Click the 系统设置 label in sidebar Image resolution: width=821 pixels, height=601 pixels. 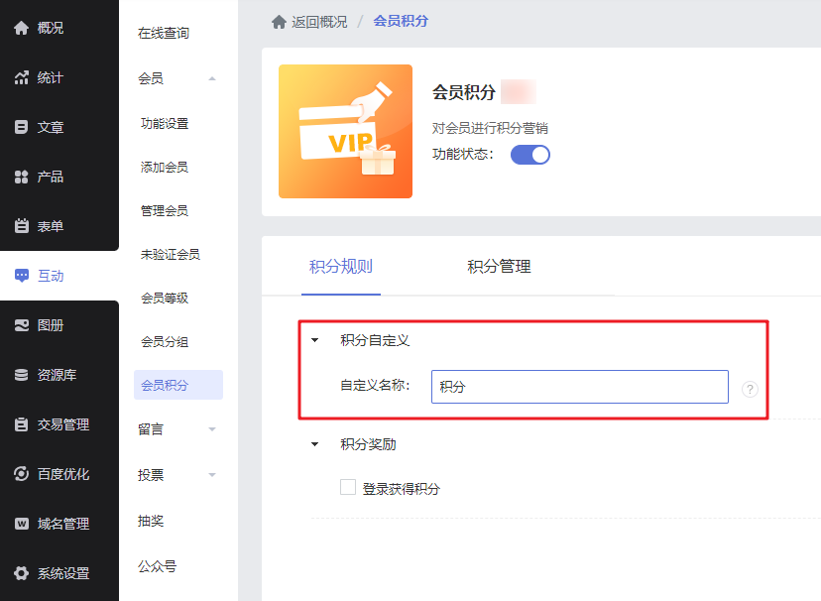tap(63, 573)
